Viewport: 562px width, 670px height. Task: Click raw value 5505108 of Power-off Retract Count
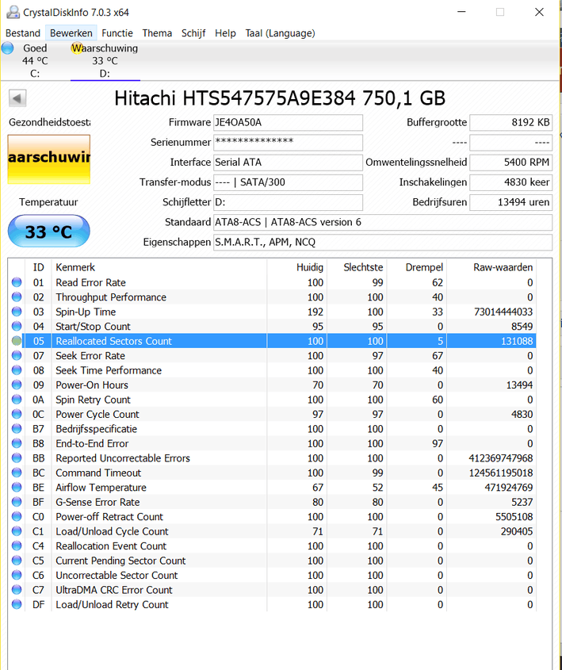pos(514,517)
